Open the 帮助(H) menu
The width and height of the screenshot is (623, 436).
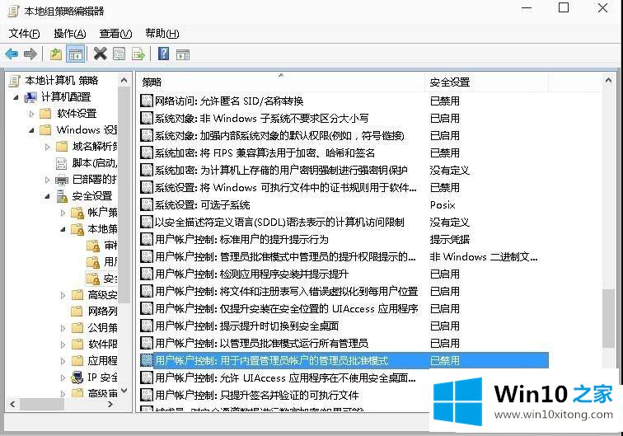(162, 34)
